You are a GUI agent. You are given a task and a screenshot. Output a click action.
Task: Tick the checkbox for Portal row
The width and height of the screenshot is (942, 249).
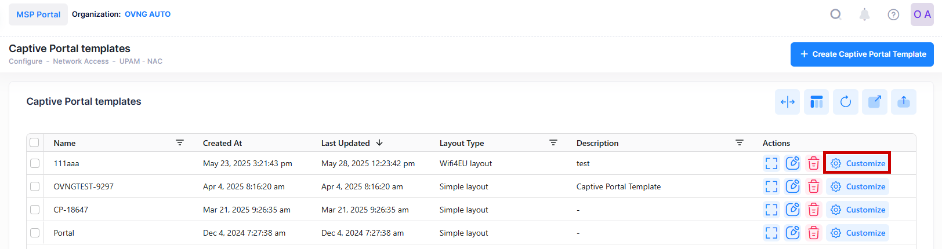click(x=35, y=233)
